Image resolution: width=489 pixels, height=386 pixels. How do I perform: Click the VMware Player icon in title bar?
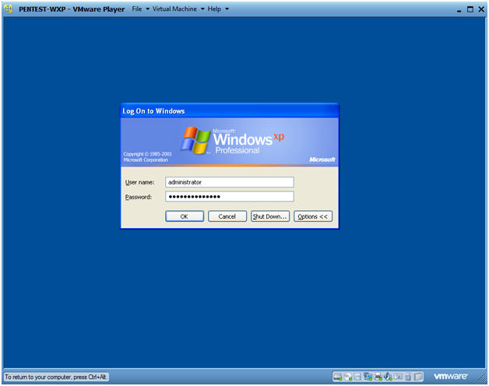coord(9,9)
